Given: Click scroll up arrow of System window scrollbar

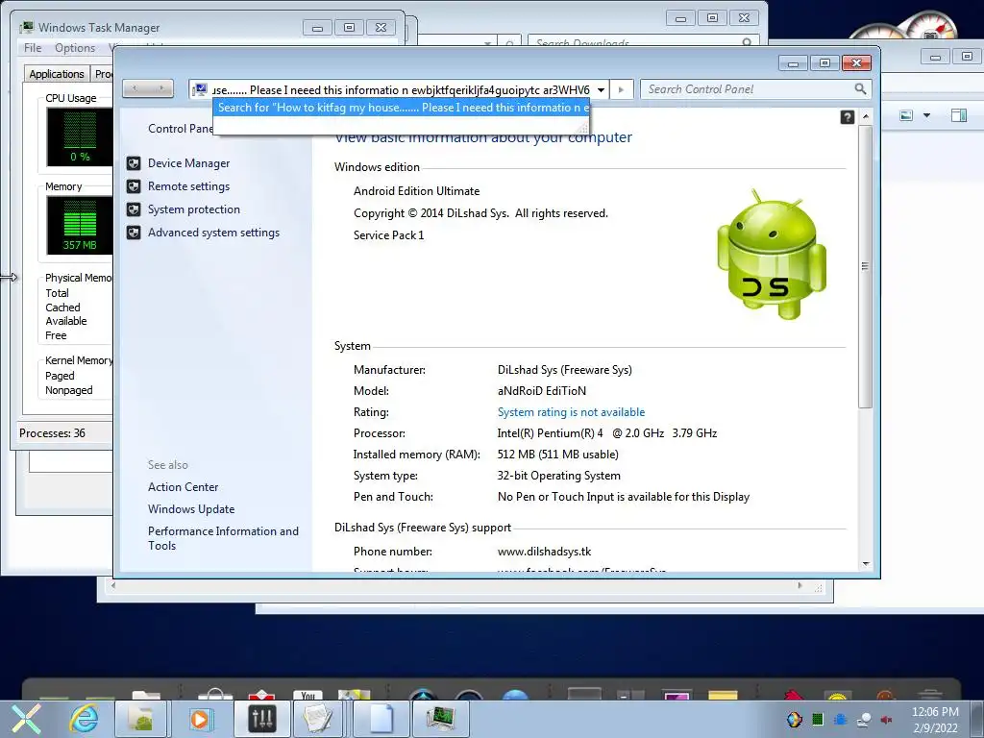Looking at the screenshot, I should click(866, 116).
